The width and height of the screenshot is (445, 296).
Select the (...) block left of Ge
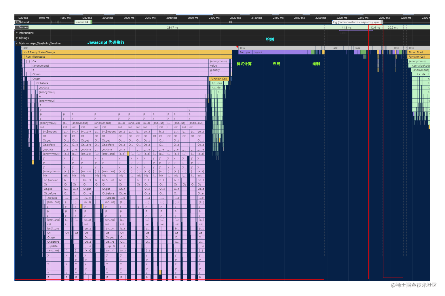point(28,61)
